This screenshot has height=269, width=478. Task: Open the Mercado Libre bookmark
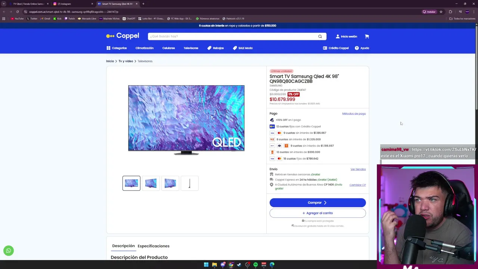tap(87, 18)
